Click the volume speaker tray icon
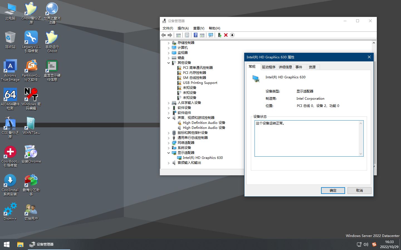Viewport: 401px width, 250px height. (x=366, y=244)
